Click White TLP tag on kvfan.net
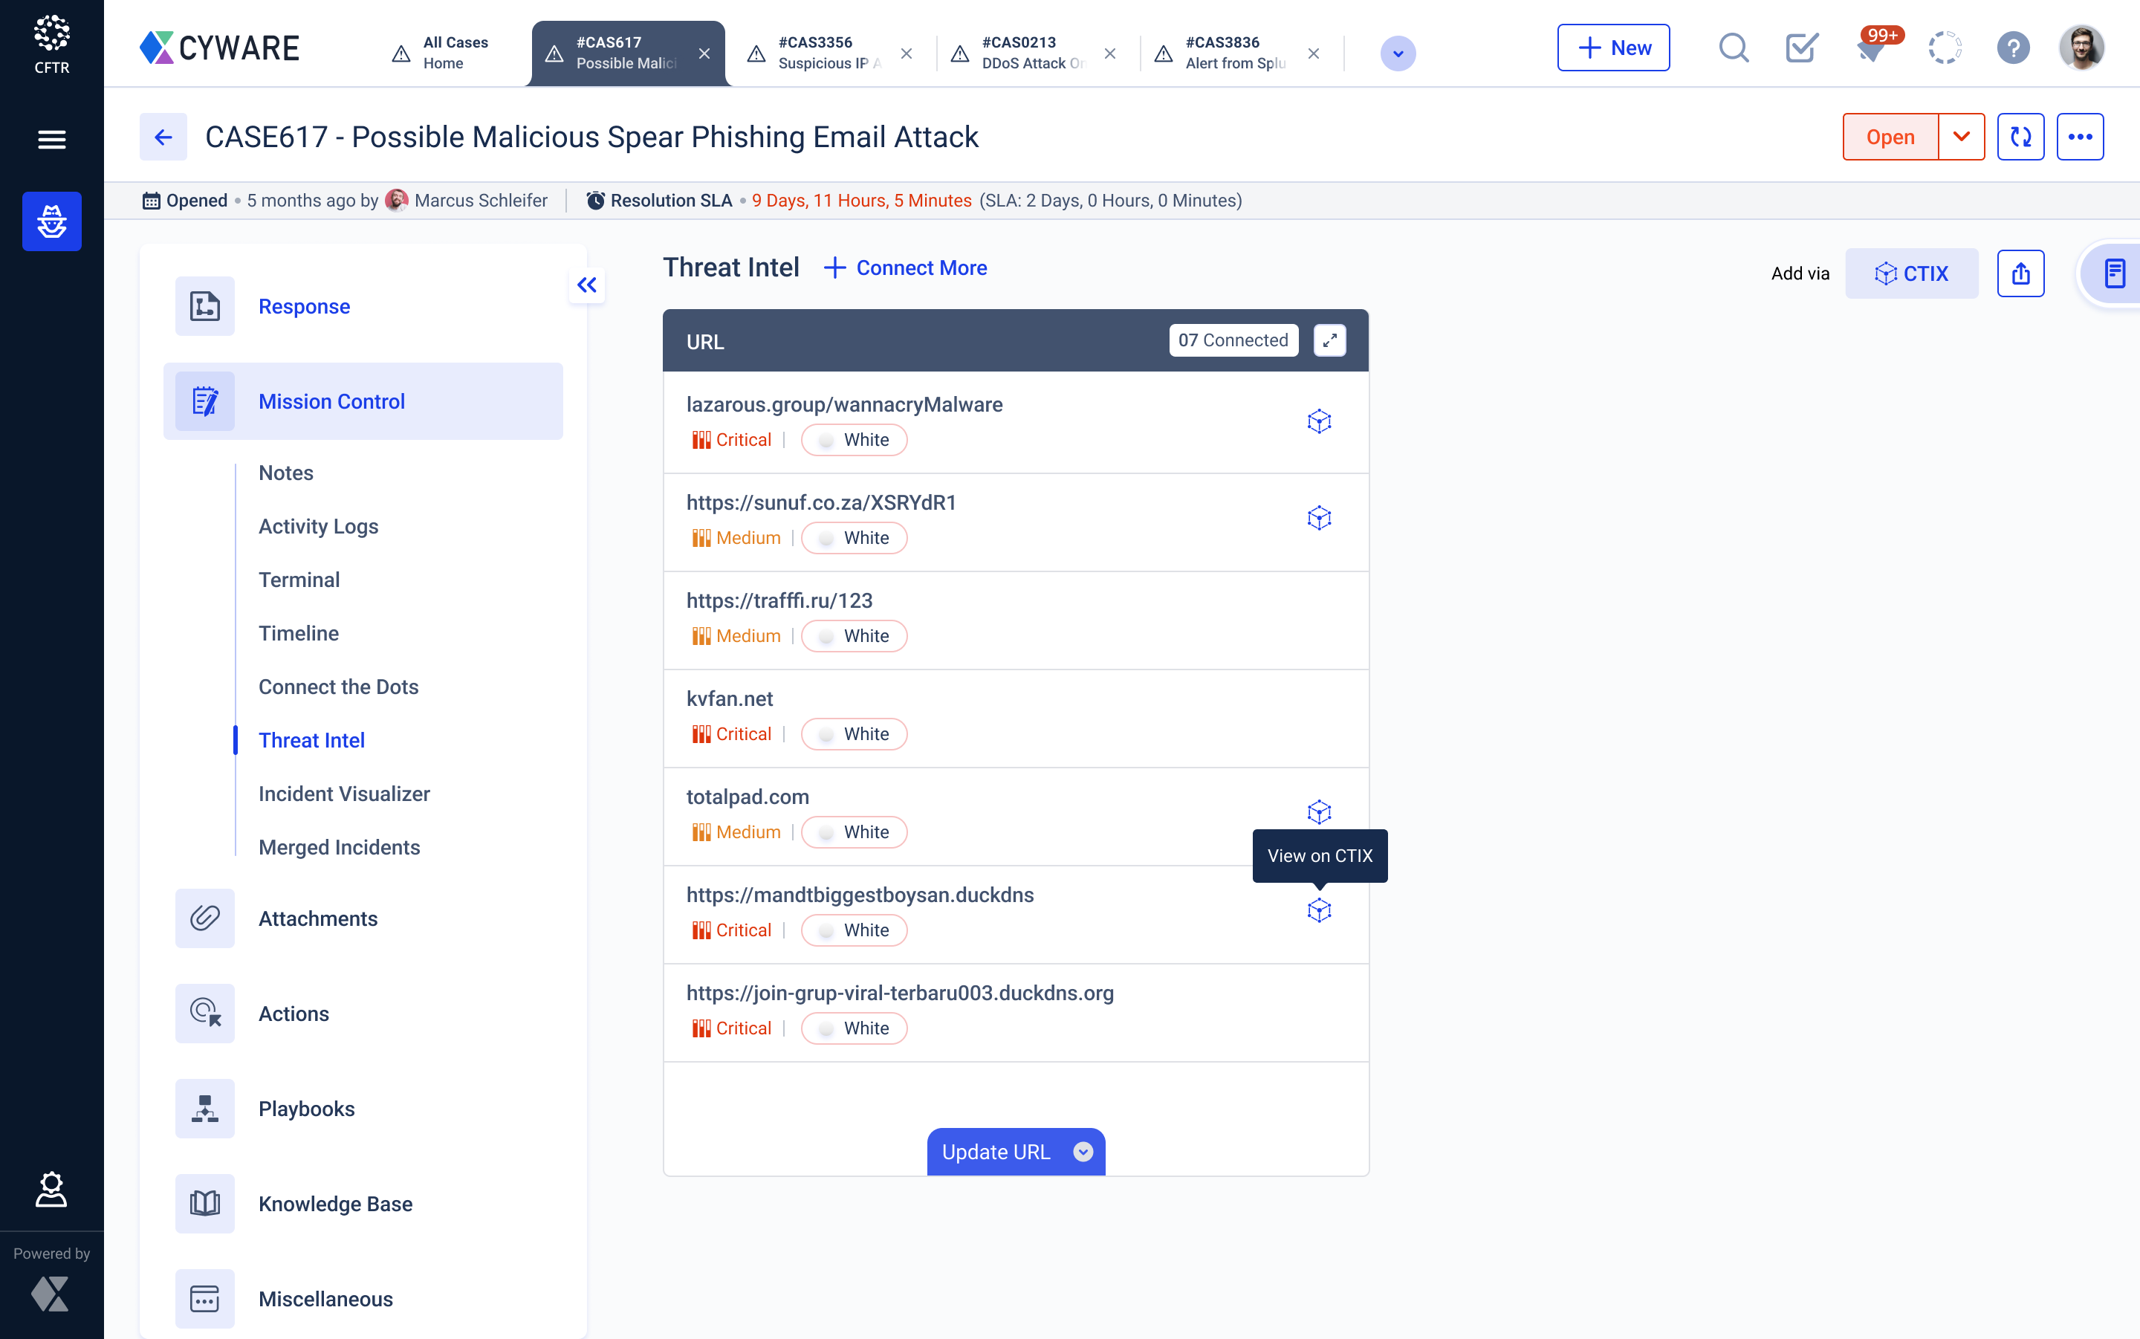Viewport: 2140px width, 1339px height. click(x=854, y=734)
